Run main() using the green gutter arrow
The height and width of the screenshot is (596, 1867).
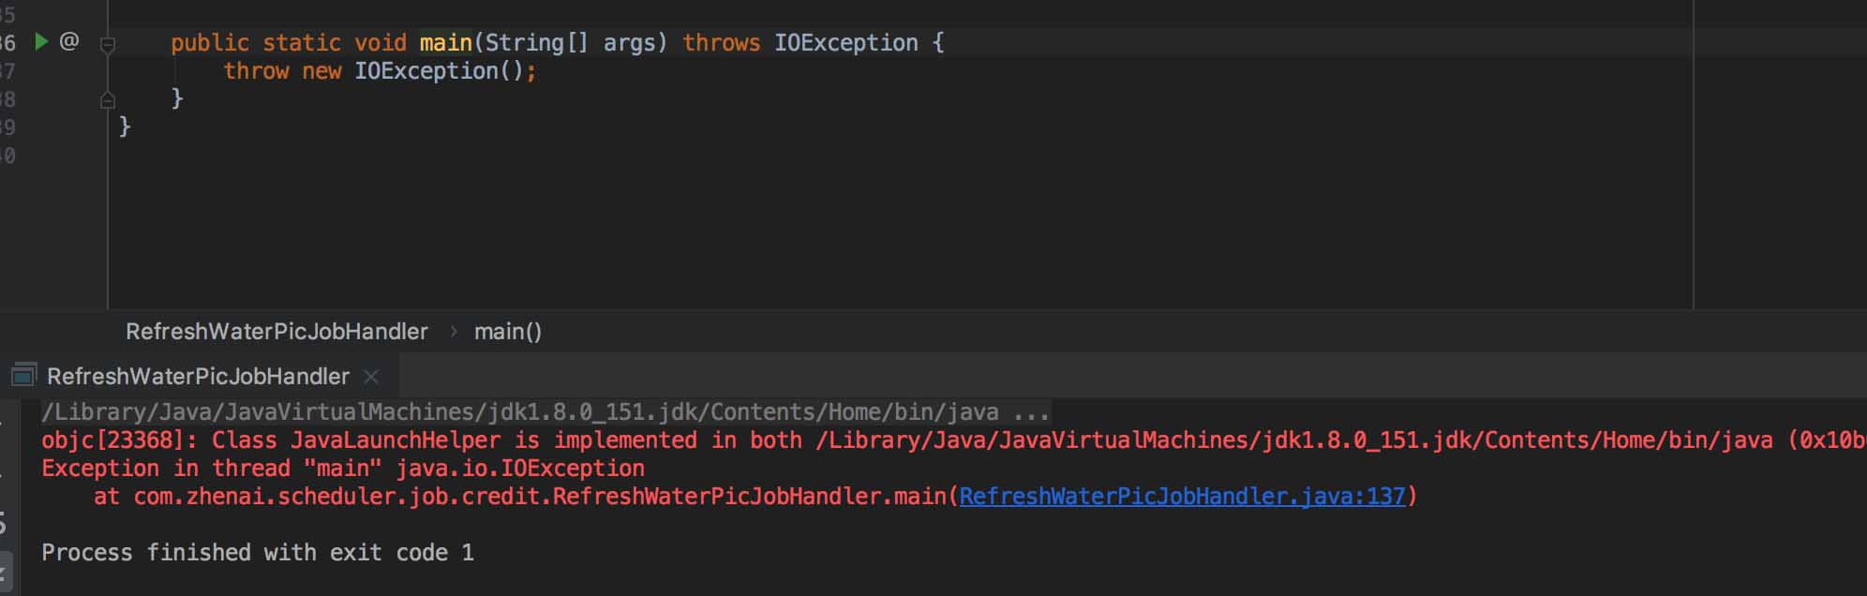click(x=41, y=41)
